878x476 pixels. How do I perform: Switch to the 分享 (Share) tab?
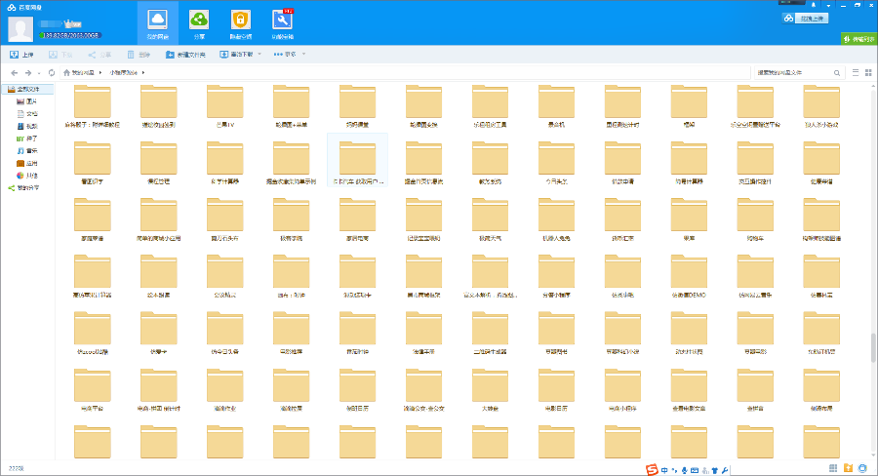pyautogui.click(x=198, y=22)
